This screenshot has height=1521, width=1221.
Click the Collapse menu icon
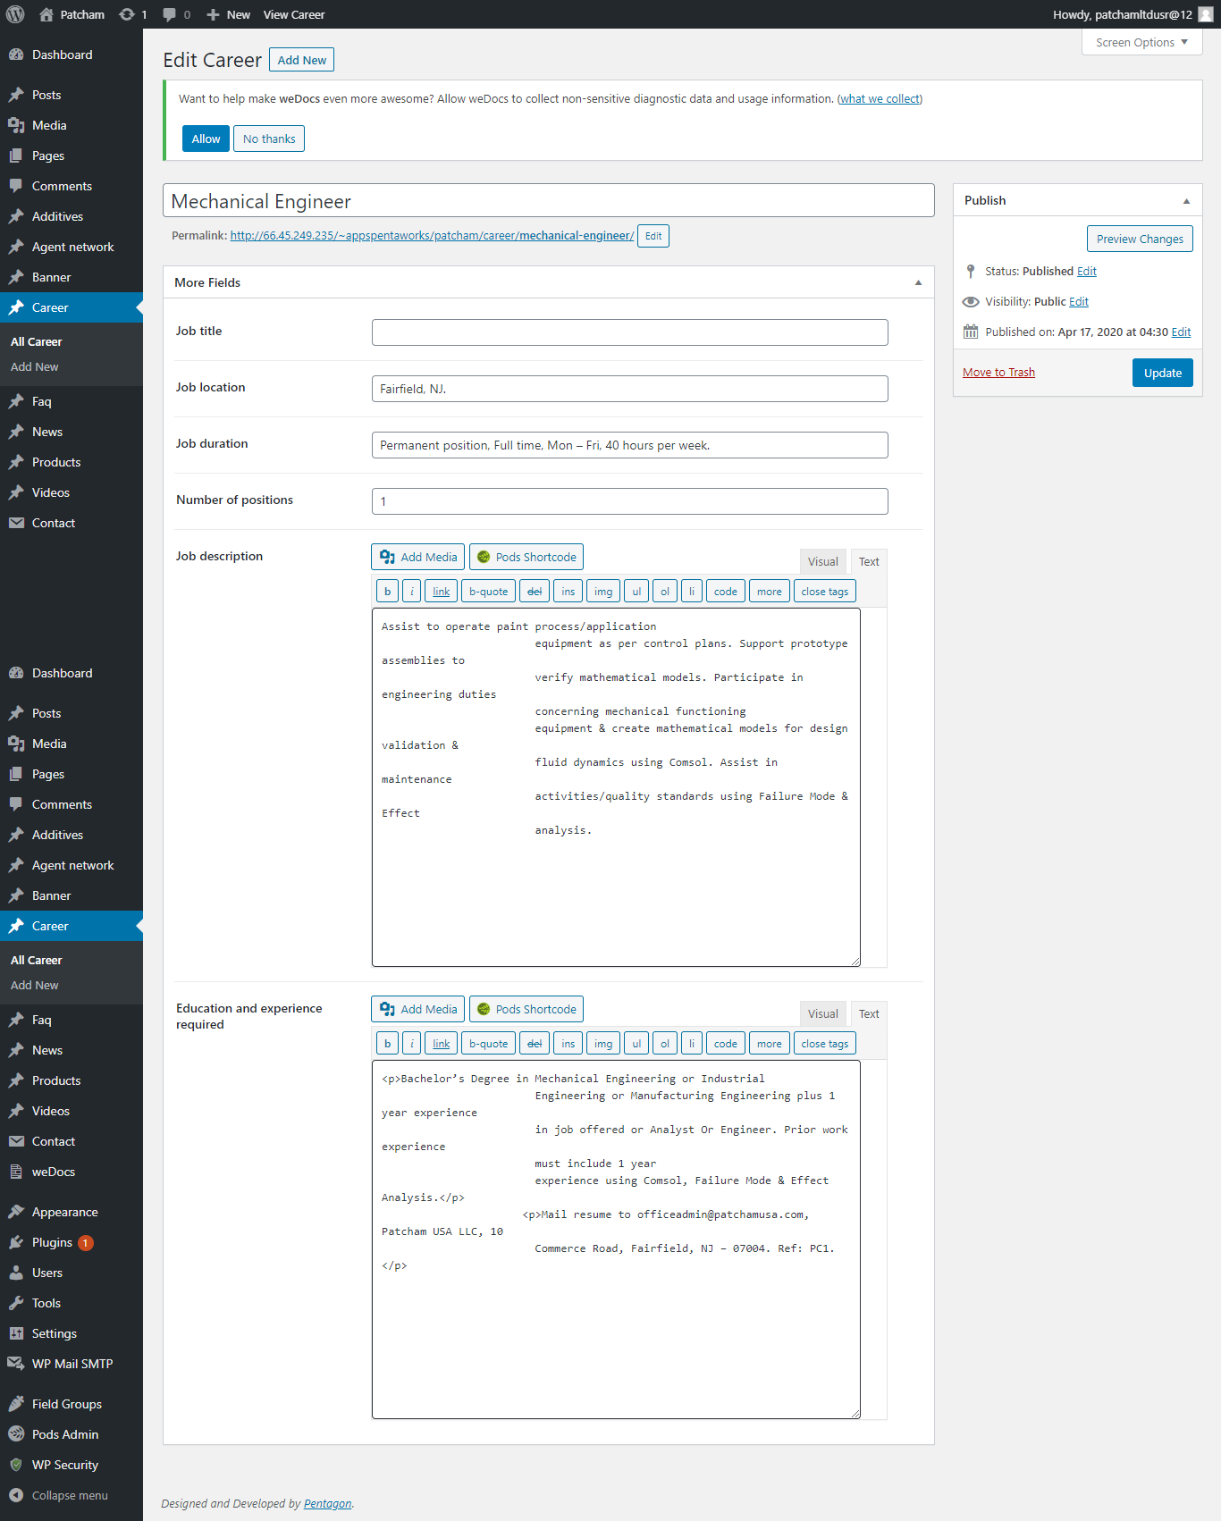[16, 1495]
